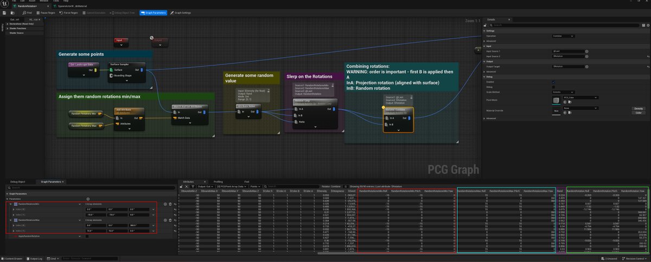Open the Points dropdown in Attributes toolbar
This screenshot has height=262, width=651.
pos(254,186)
